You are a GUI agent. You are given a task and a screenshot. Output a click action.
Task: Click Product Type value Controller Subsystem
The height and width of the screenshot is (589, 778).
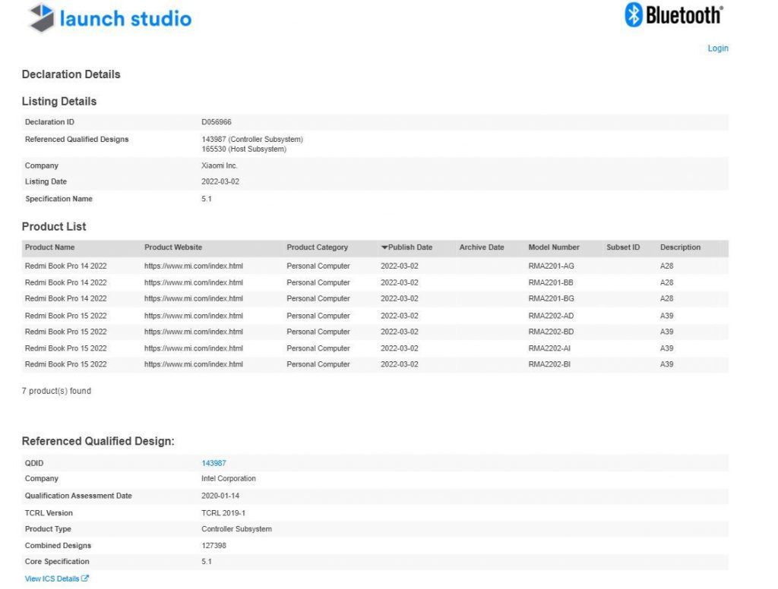point(237,529)
